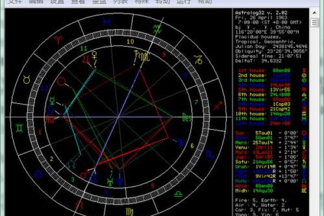Click the Gemini sign glyph on the wheel

20,128
